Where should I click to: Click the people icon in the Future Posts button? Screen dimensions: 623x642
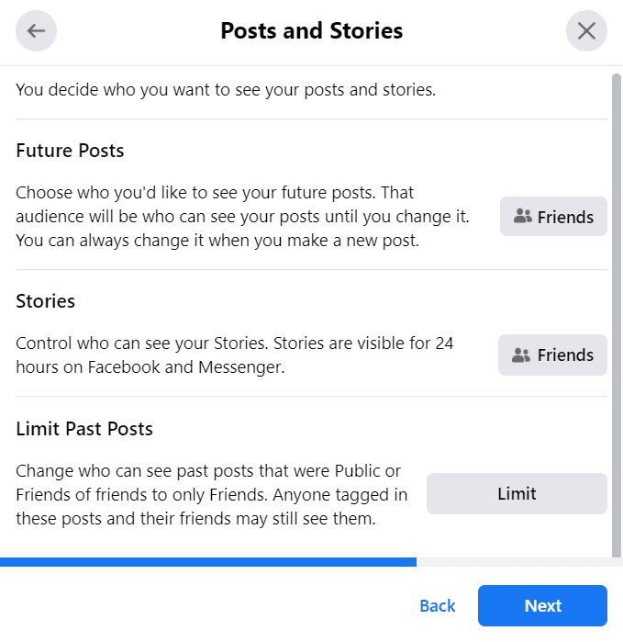pos(522,216)
